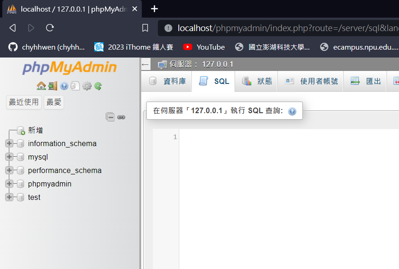399x269 pixels.
Task: Expand the performance_schema database node
Action: 9,170
